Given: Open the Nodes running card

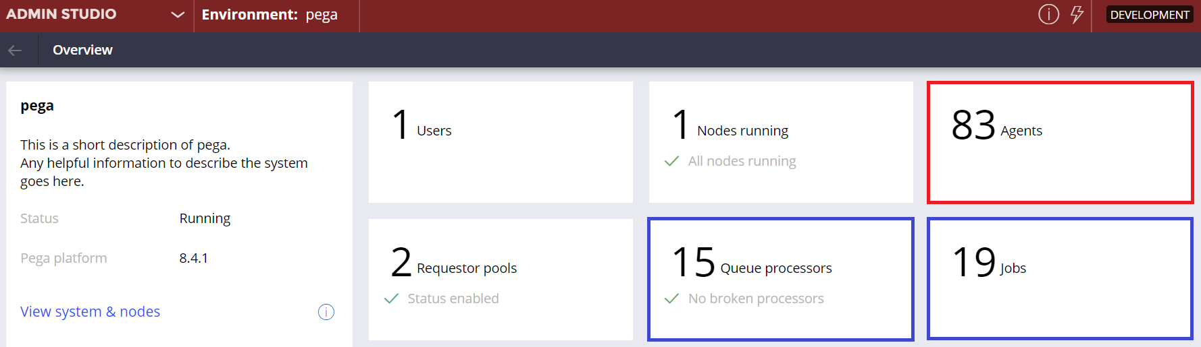Looking at the screenshot, I should [x=781, y=142].
